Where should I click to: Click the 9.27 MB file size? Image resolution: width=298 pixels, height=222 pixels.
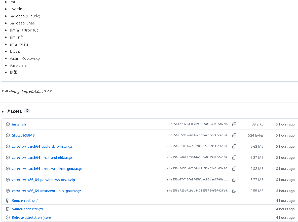pos(257,157)
